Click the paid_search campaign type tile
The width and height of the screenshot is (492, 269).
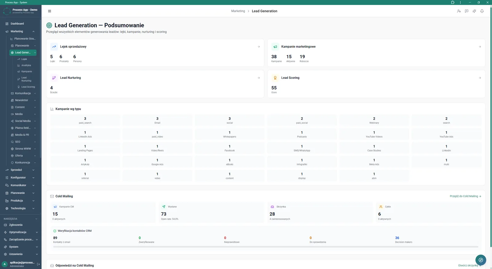85,120
